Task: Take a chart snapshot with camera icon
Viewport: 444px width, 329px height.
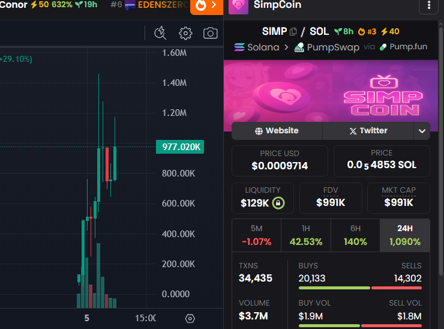Action: (211, 33)
